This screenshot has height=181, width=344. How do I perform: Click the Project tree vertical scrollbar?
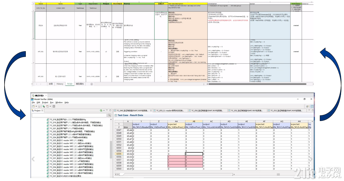click(111, 150)
